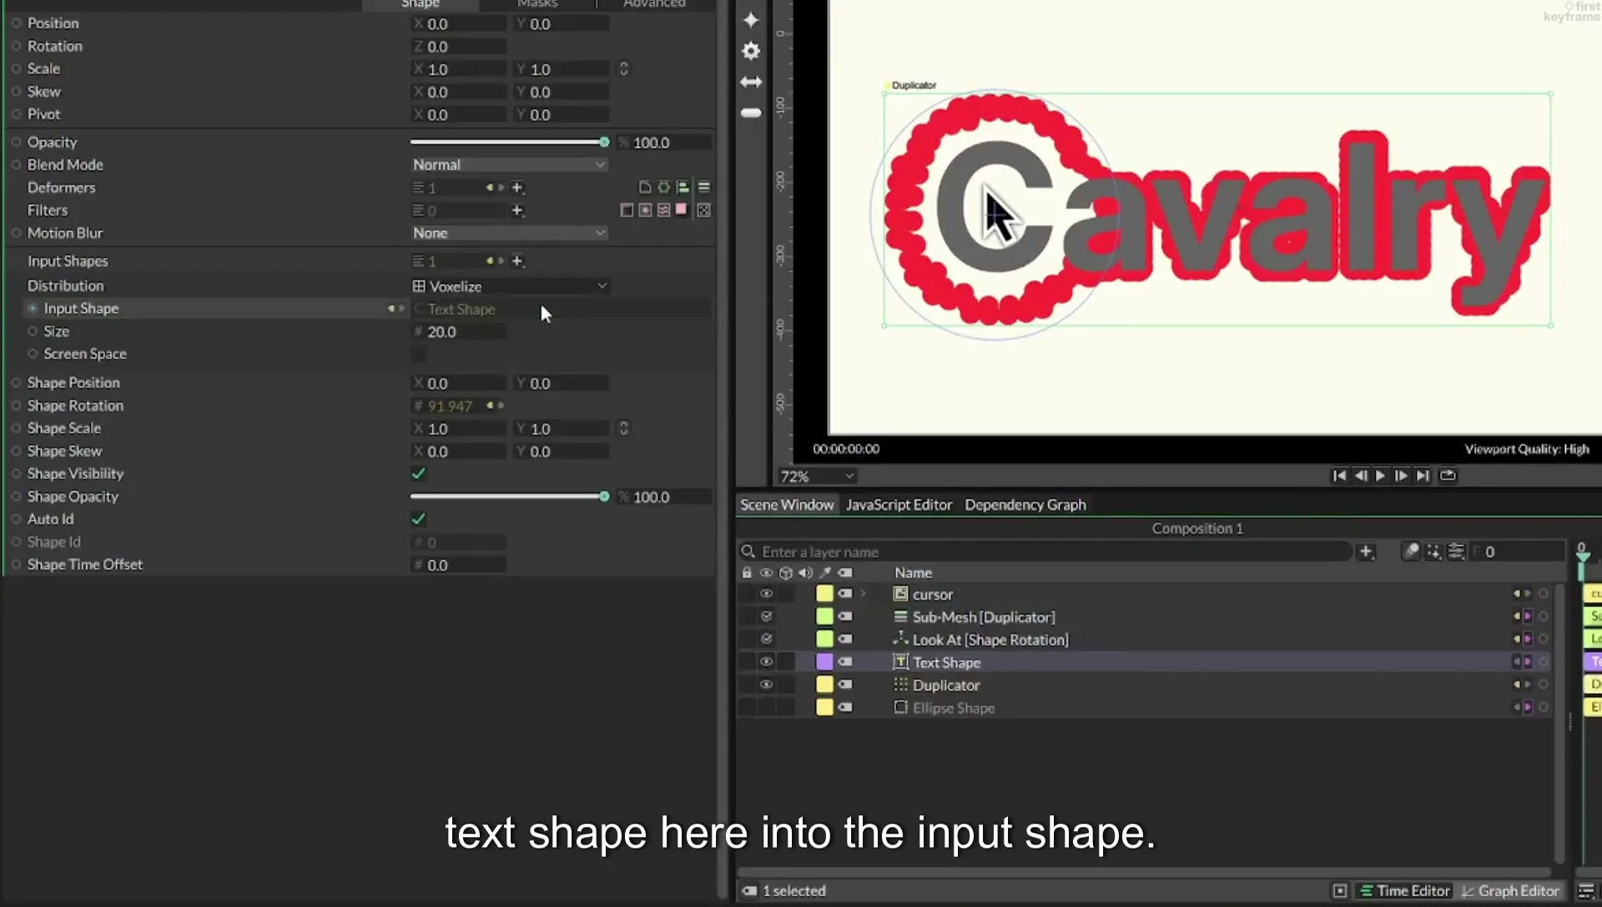The image size is (1602, 907).
Task: Click the pink filter preset square icon
Action: 682,209
